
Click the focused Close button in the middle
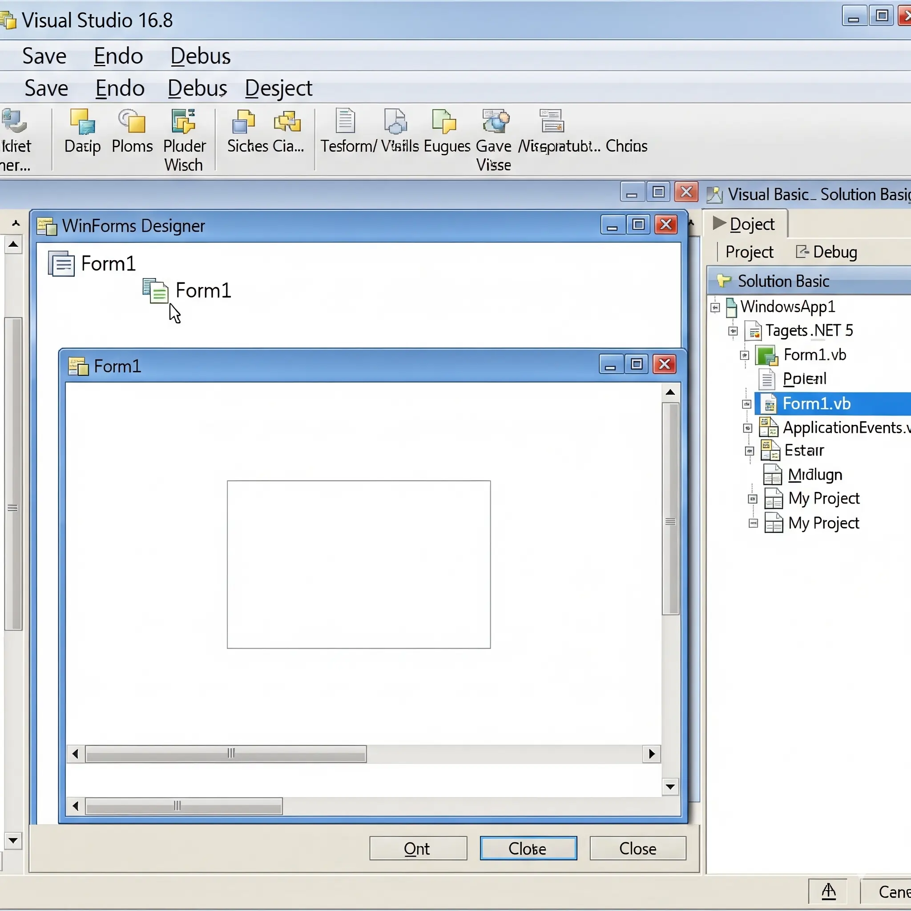528,848
